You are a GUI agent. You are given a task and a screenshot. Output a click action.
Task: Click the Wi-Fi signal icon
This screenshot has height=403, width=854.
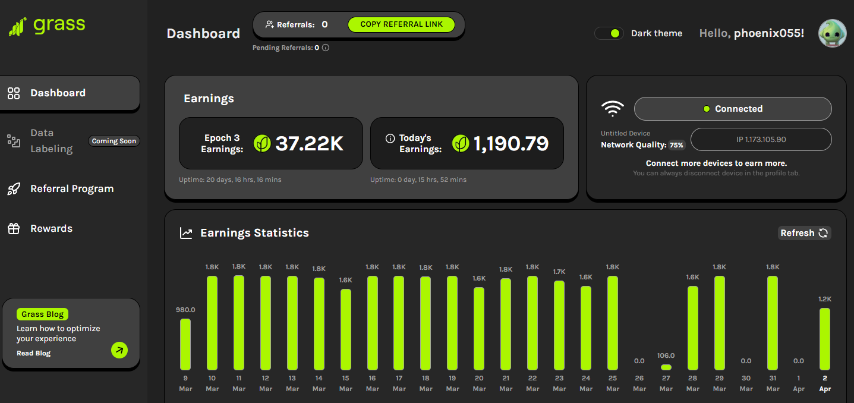612,109
